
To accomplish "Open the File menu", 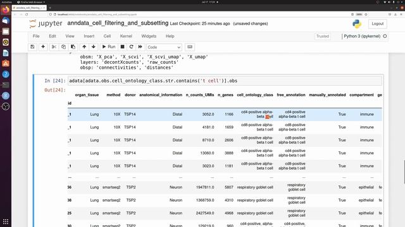I will (36, 37).
